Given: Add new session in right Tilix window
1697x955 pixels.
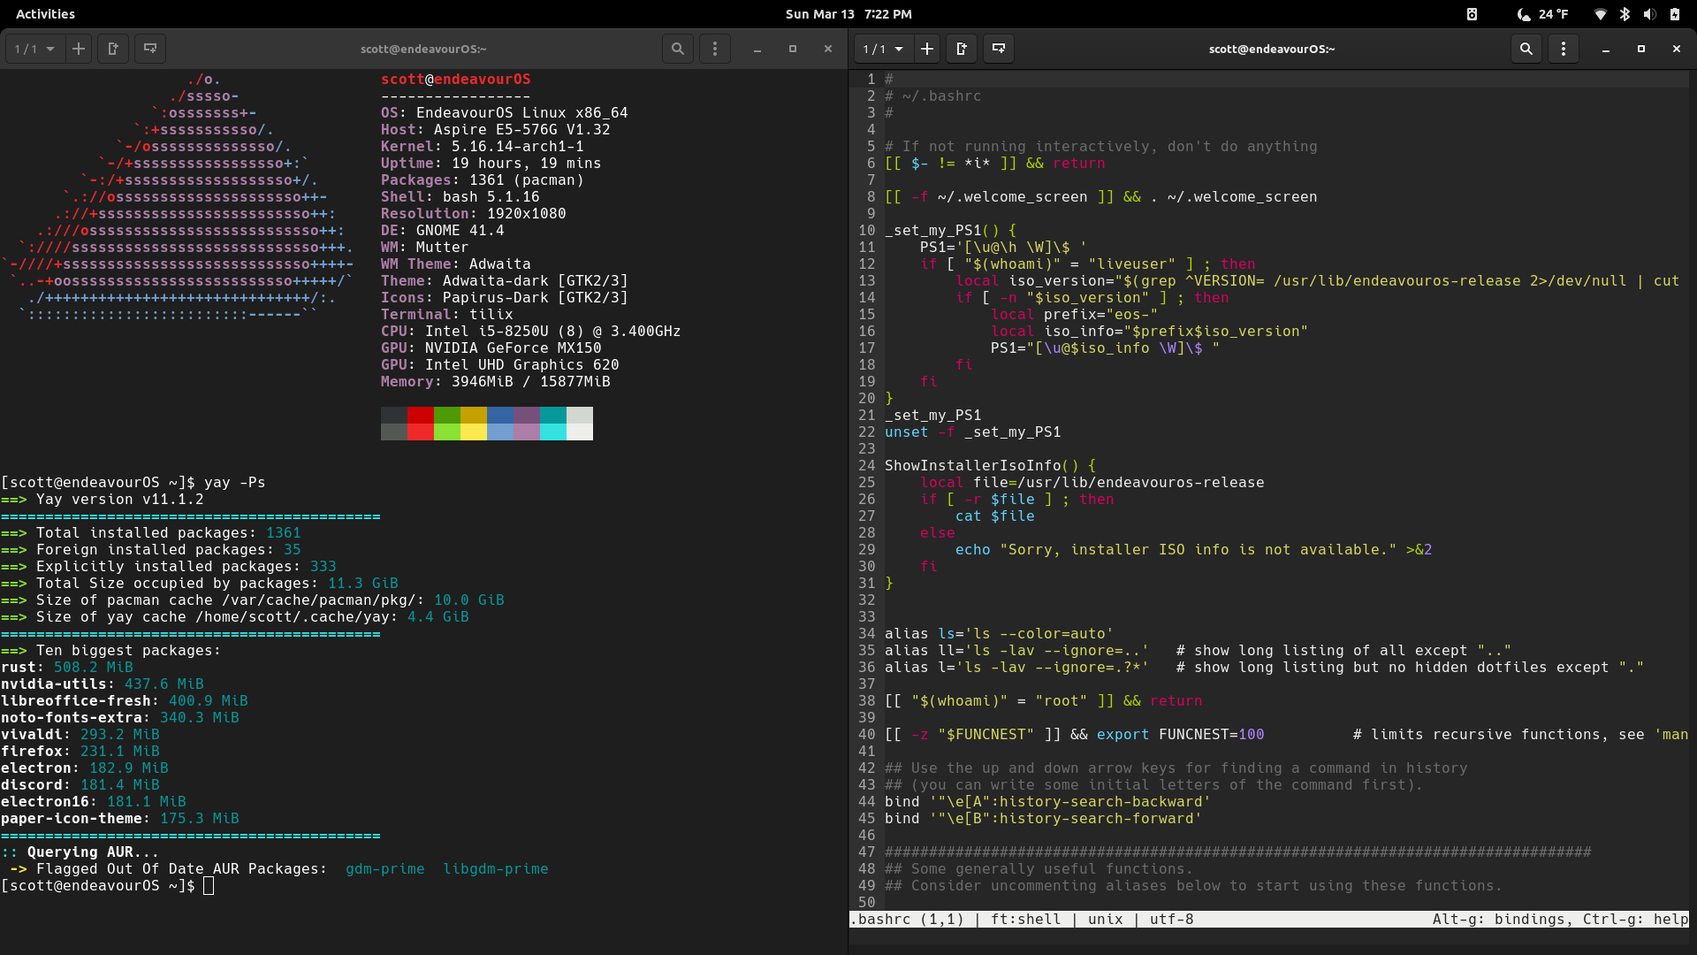Looking at the screenshot, I should point(927,49).
